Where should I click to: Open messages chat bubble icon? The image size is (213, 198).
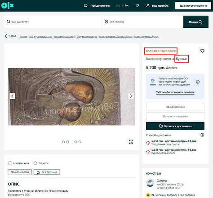85,6
